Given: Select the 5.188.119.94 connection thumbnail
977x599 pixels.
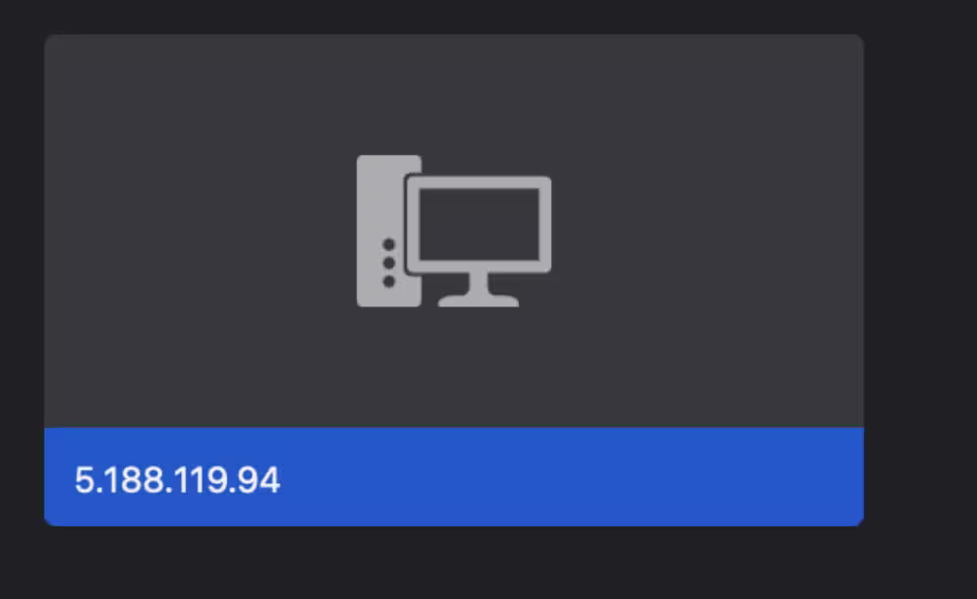Looking at the screenshot, I should (x=454, y=280).
